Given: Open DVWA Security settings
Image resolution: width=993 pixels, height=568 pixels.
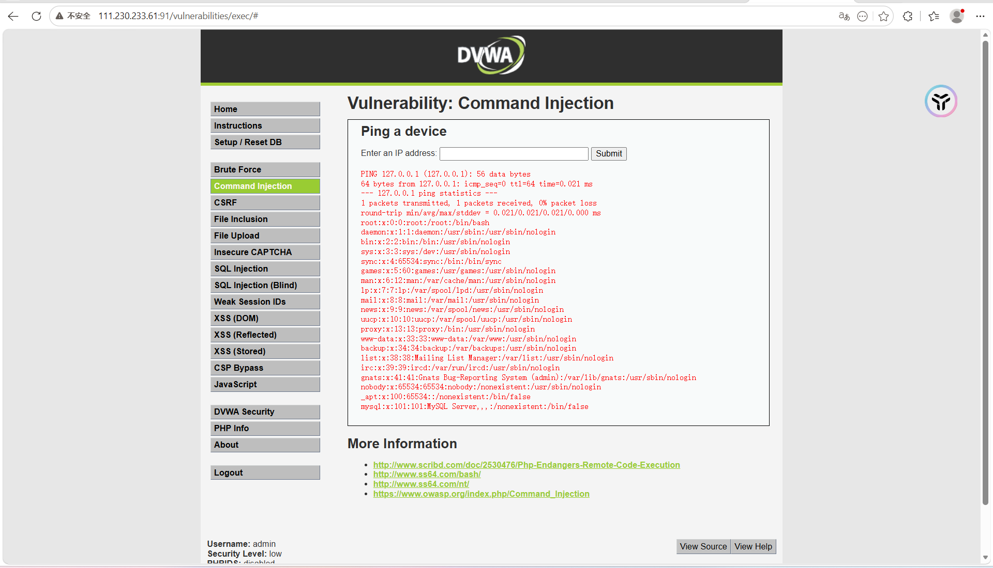Looking at the screenshot, I should pyautogui.click(x=265, y=412).
